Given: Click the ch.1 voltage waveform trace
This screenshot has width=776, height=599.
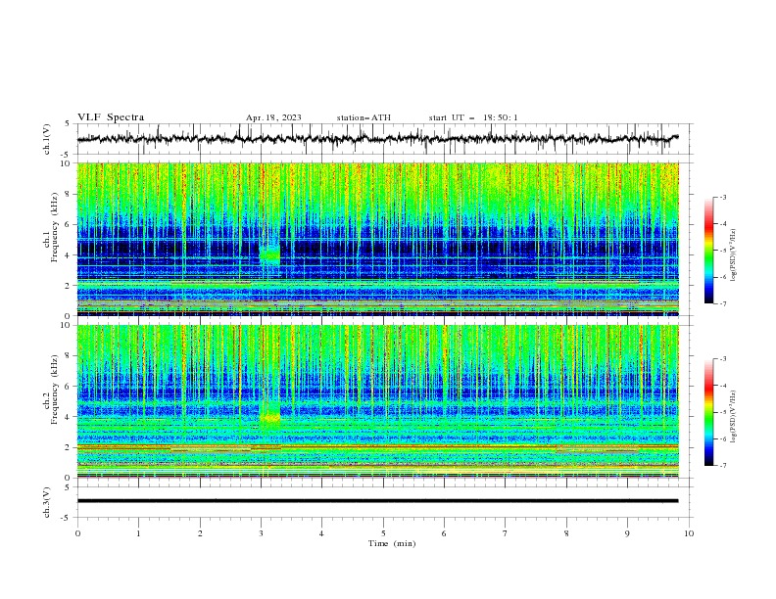Looking at the screenshot, I should 377,139.
